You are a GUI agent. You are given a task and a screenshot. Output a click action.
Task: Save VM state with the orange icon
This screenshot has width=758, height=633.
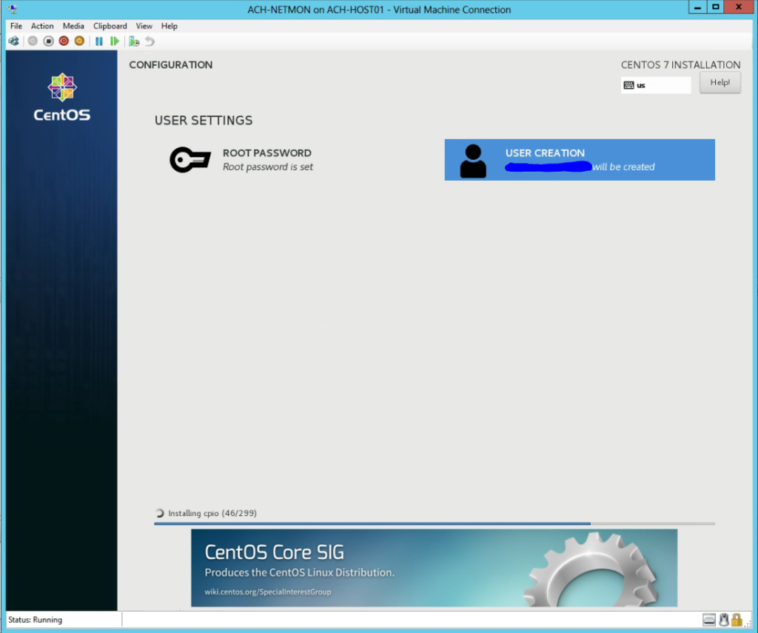tap(79, 41)
